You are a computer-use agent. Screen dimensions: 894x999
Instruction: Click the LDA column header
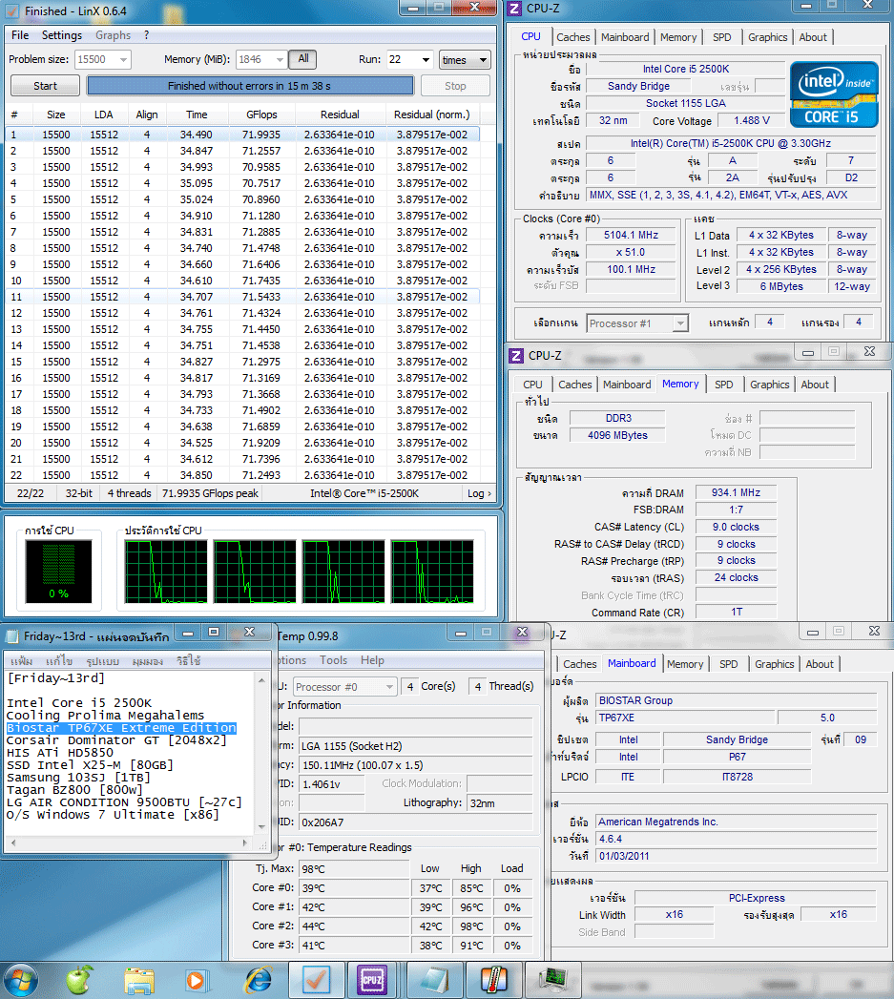click(103, 114)
